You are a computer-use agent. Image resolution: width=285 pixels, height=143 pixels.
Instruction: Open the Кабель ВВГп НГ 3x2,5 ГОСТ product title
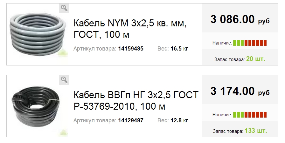click(136, 100)
